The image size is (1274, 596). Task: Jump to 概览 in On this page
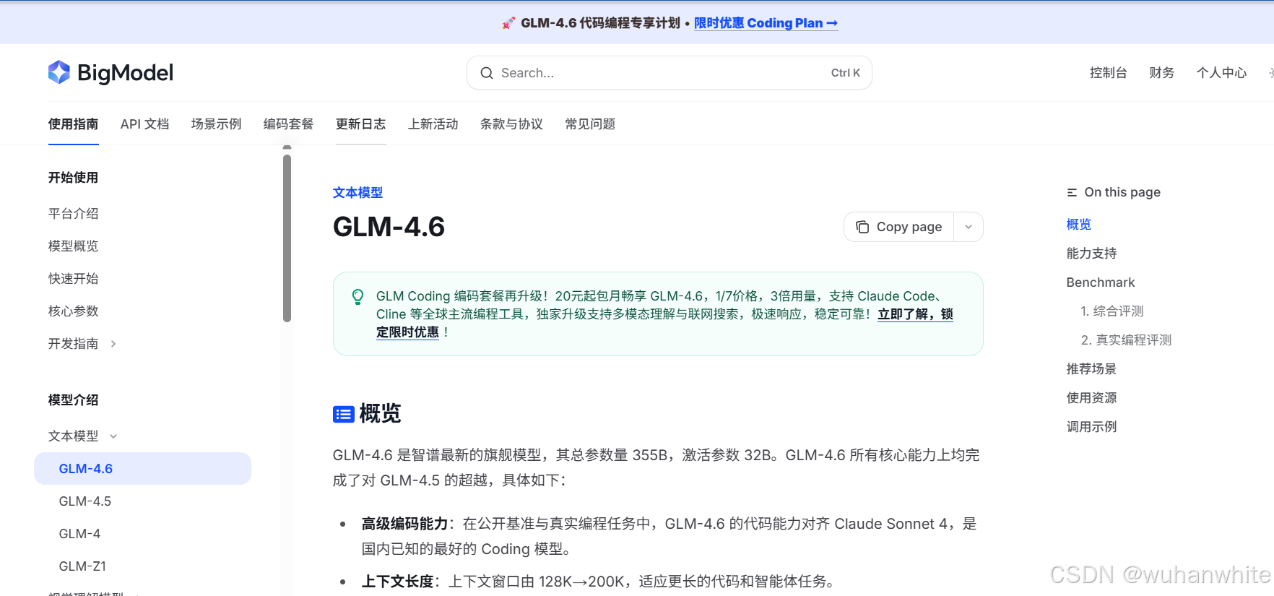1079,225
